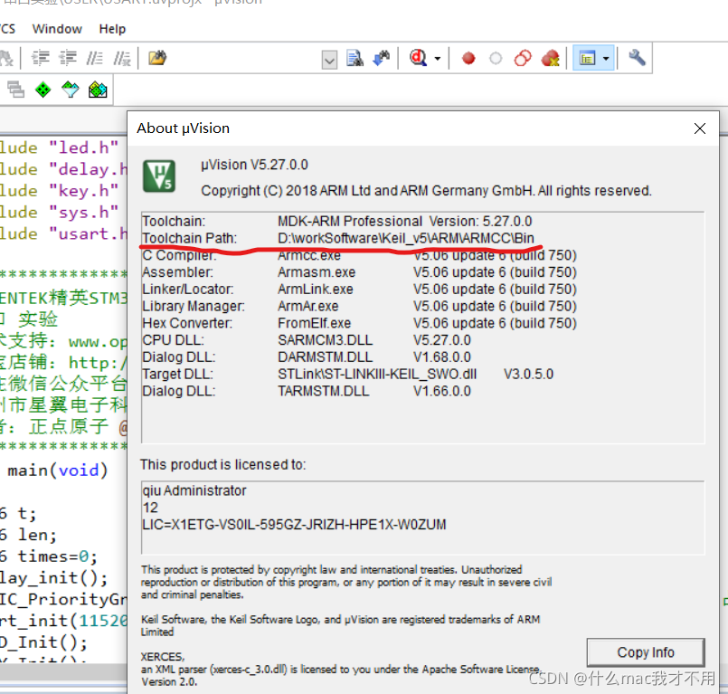Screen dimensions: 728x694
Task: Click the Uncomment selection icon
Action: (x=122, y=58)
